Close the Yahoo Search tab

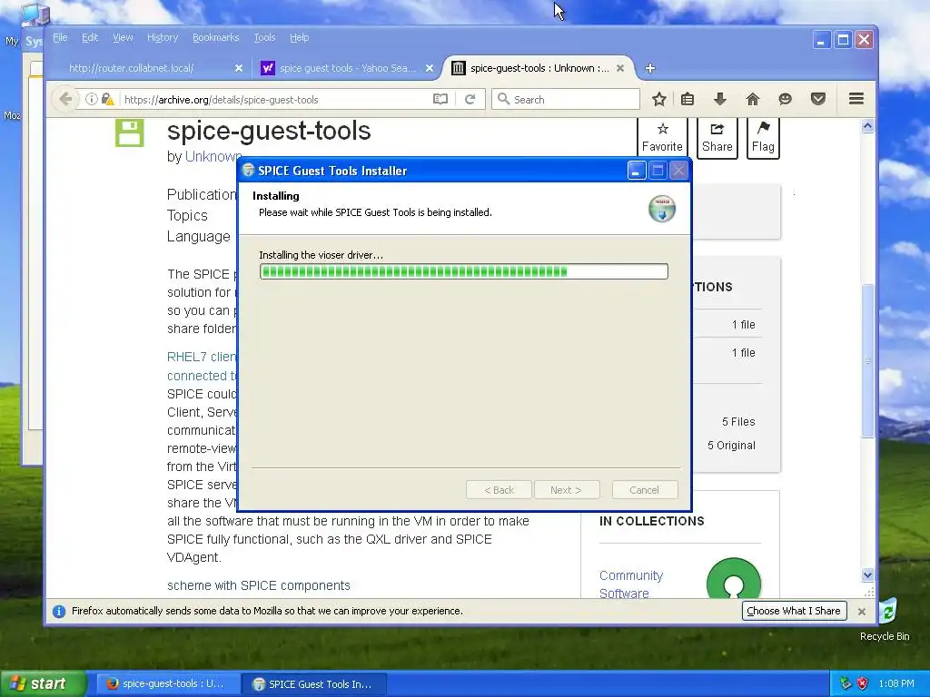click(x=430, y=68)
